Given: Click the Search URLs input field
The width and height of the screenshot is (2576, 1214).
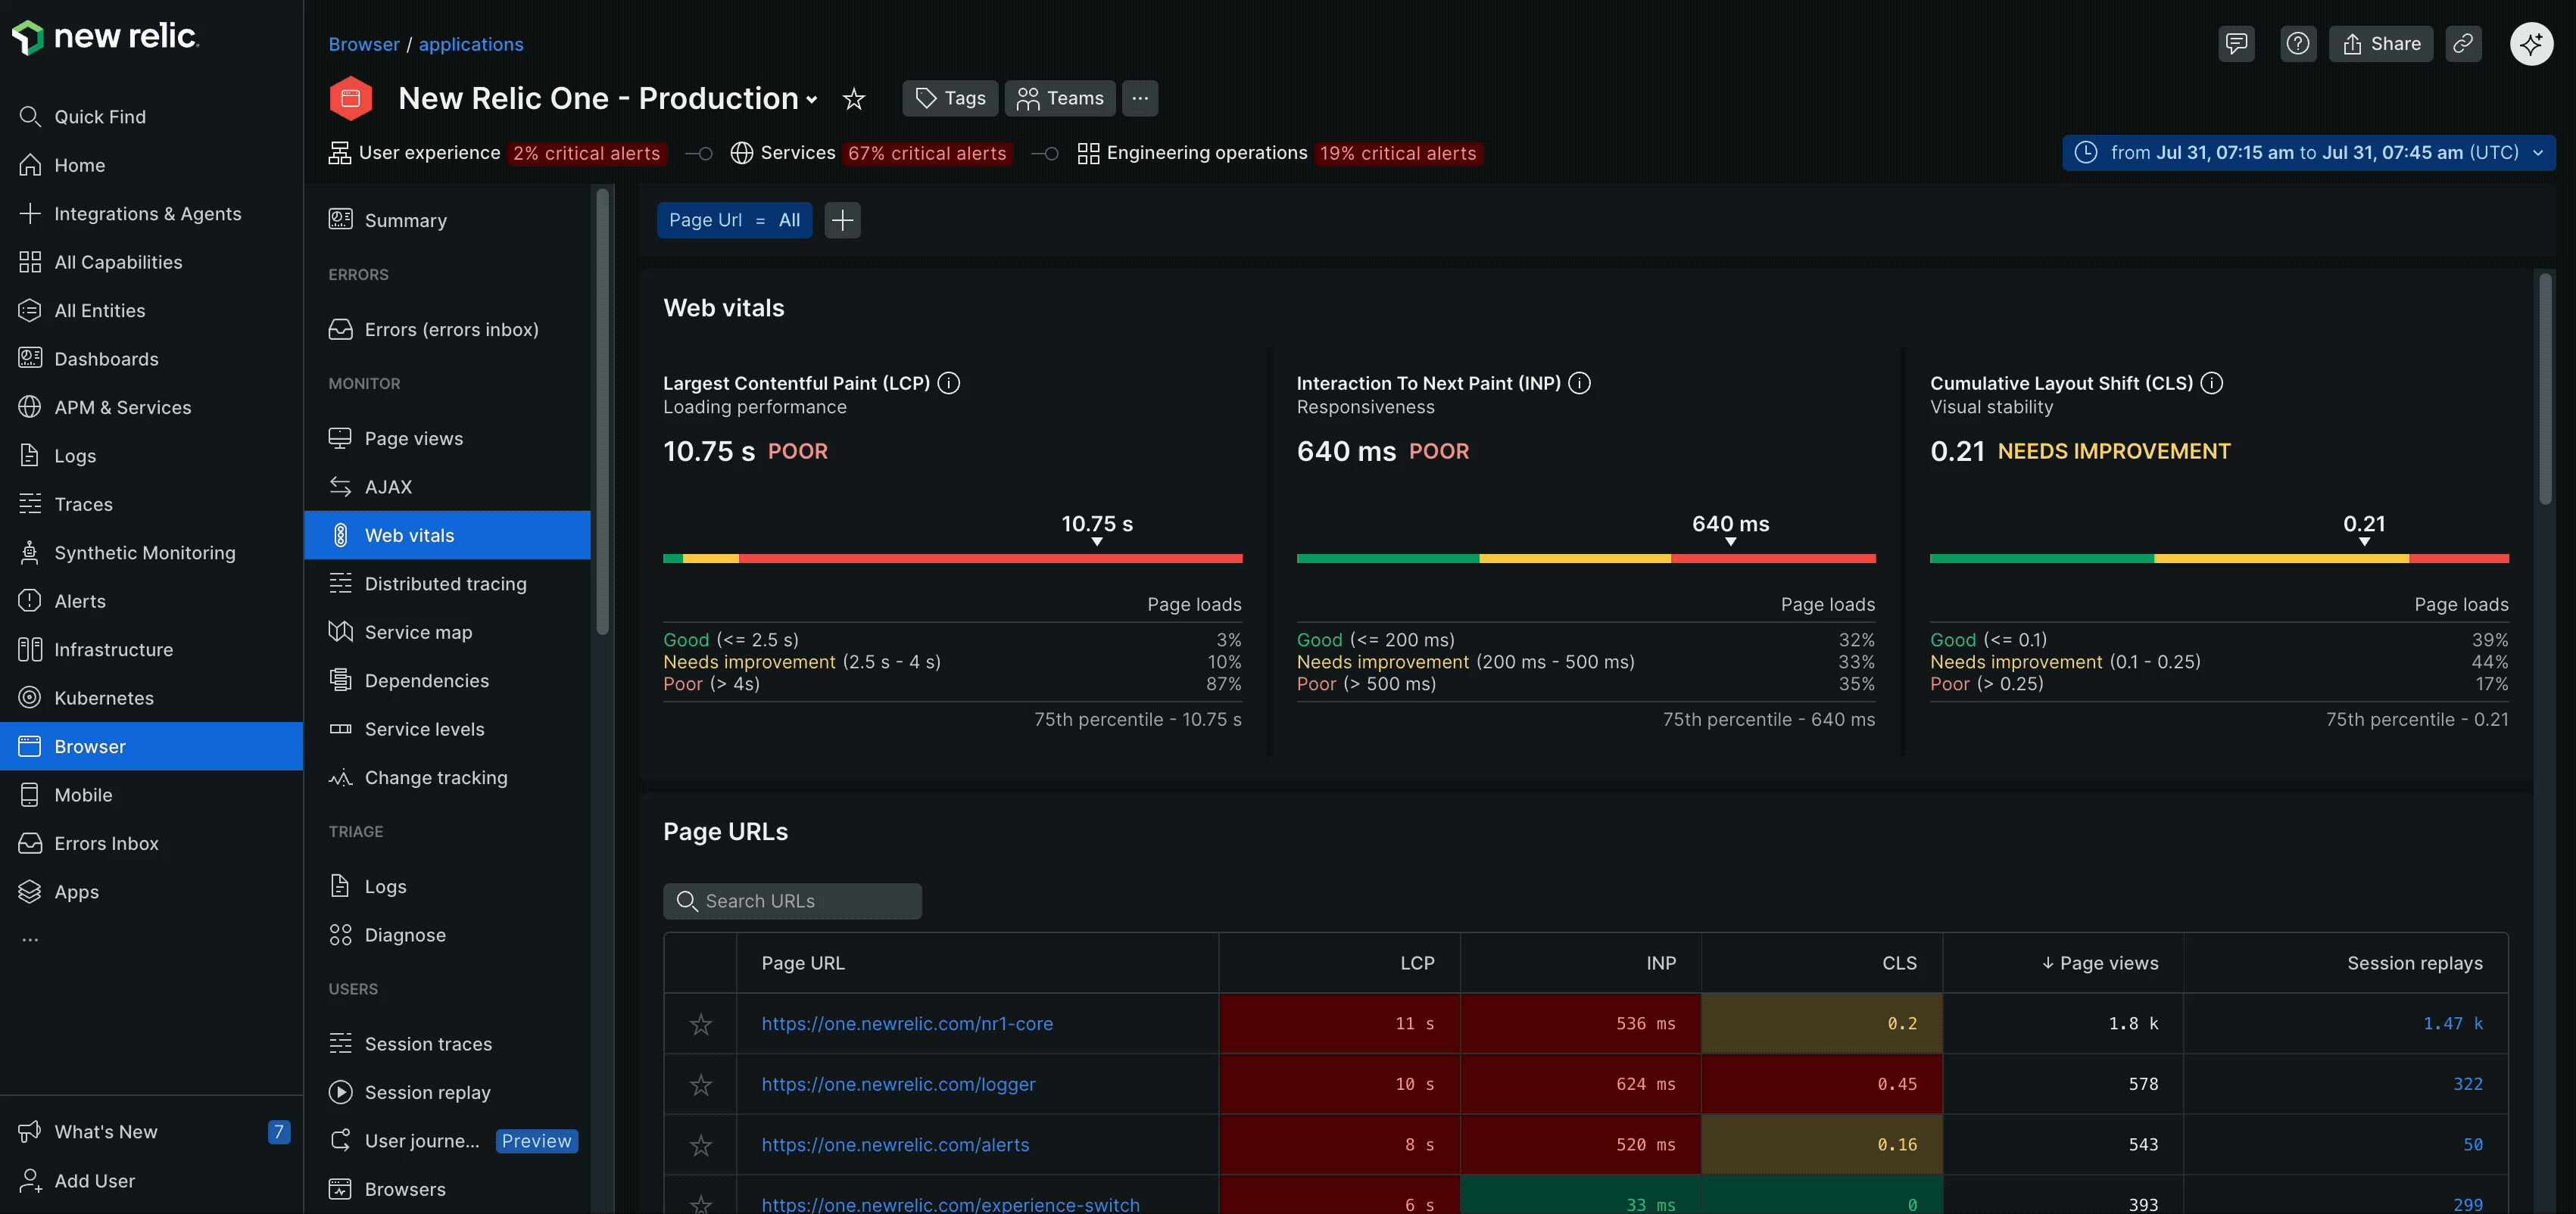Looking at the screenshot, I should click(x=792, y=901).
